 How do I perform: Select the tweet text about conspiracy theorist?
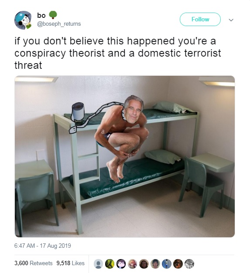click(118, 53)
